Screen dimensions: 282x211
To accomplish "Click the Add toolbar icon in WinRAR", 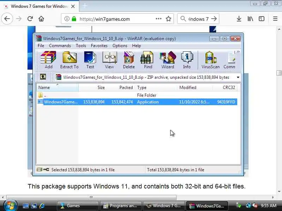I will pos(48,60).
